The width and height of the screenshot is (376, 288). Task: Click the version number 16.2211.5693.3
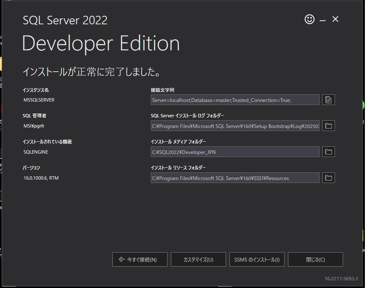click(341, 278)
